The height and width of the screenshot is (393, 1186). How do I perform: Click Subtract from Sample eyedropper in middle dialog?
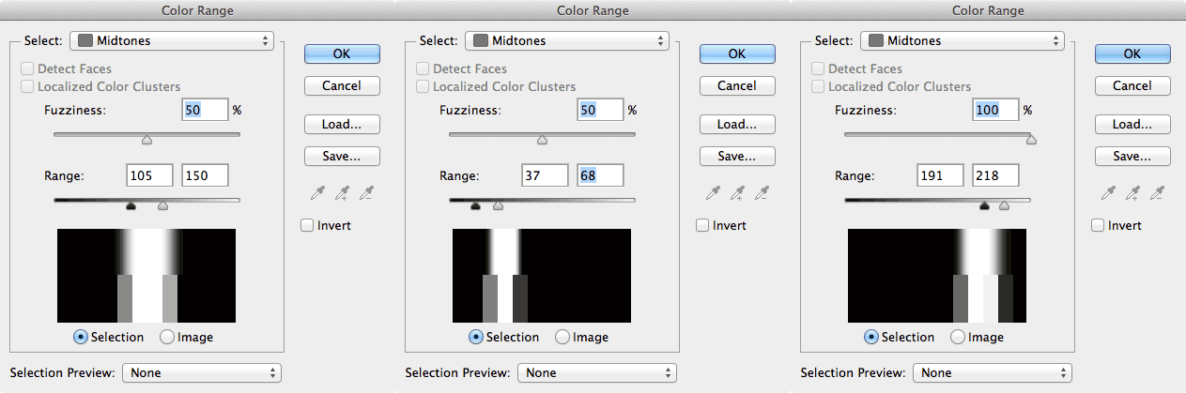click(x=762, y=193)
